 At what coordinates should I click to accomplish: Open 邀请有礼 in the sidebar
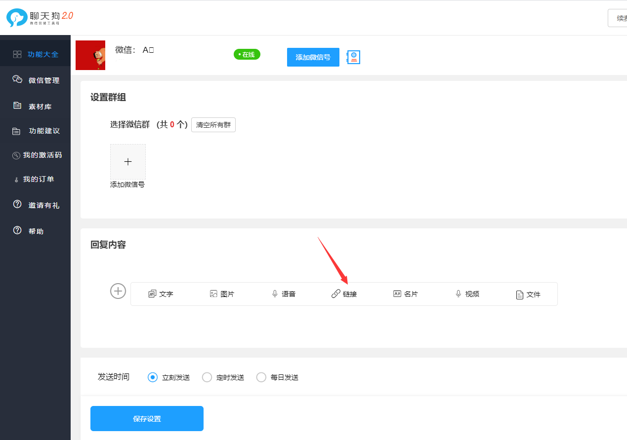pyautogui.click(x=35, y=205)
